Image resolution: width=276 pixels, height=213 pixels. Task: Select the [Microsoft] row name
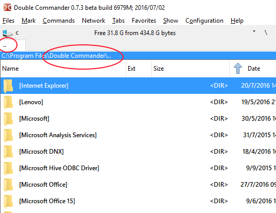[34, 119]
